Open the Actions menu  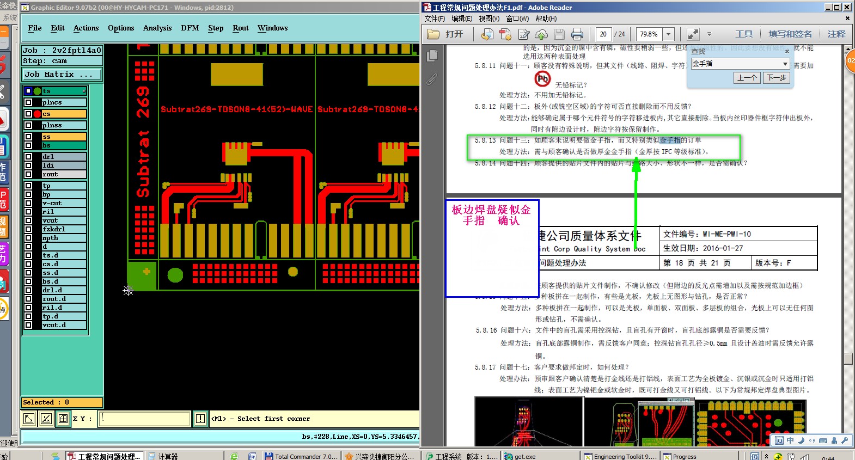coord(86,28)
